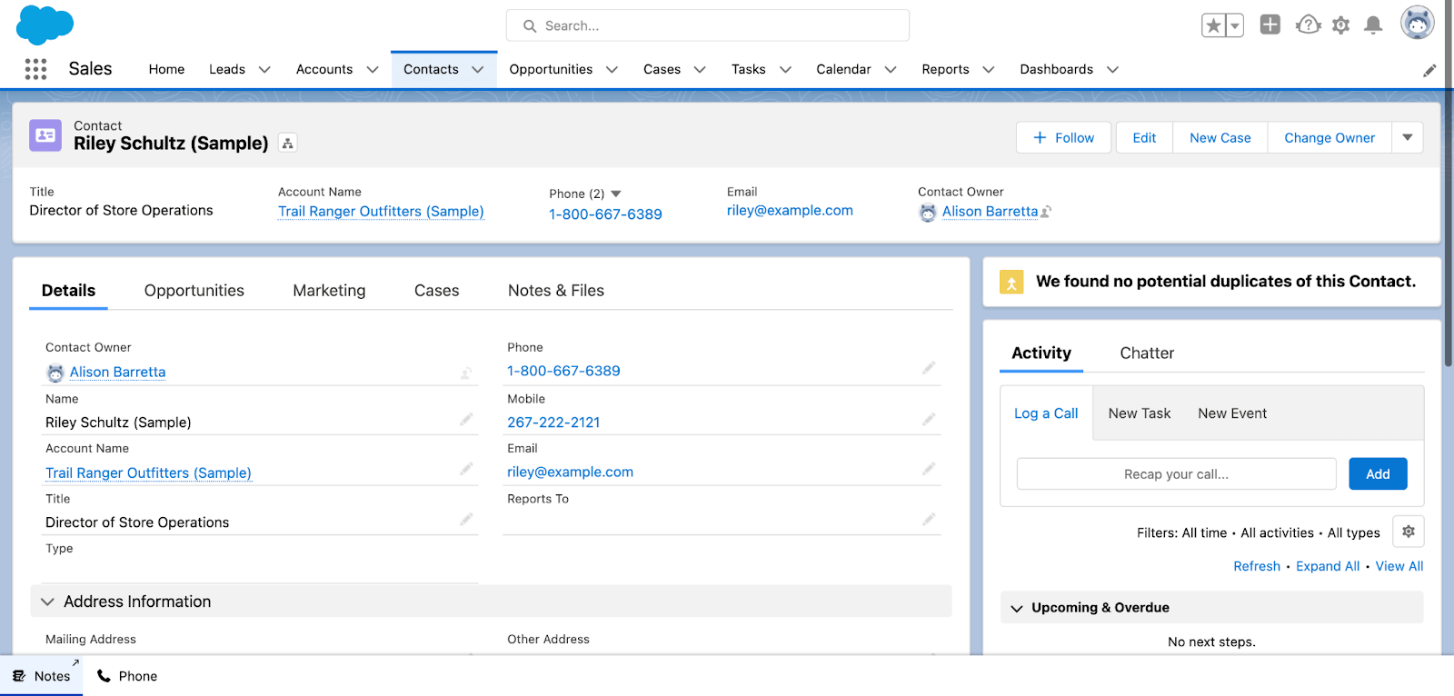
Task: Edit the Name field pencil icon
Action: point(466,419)
